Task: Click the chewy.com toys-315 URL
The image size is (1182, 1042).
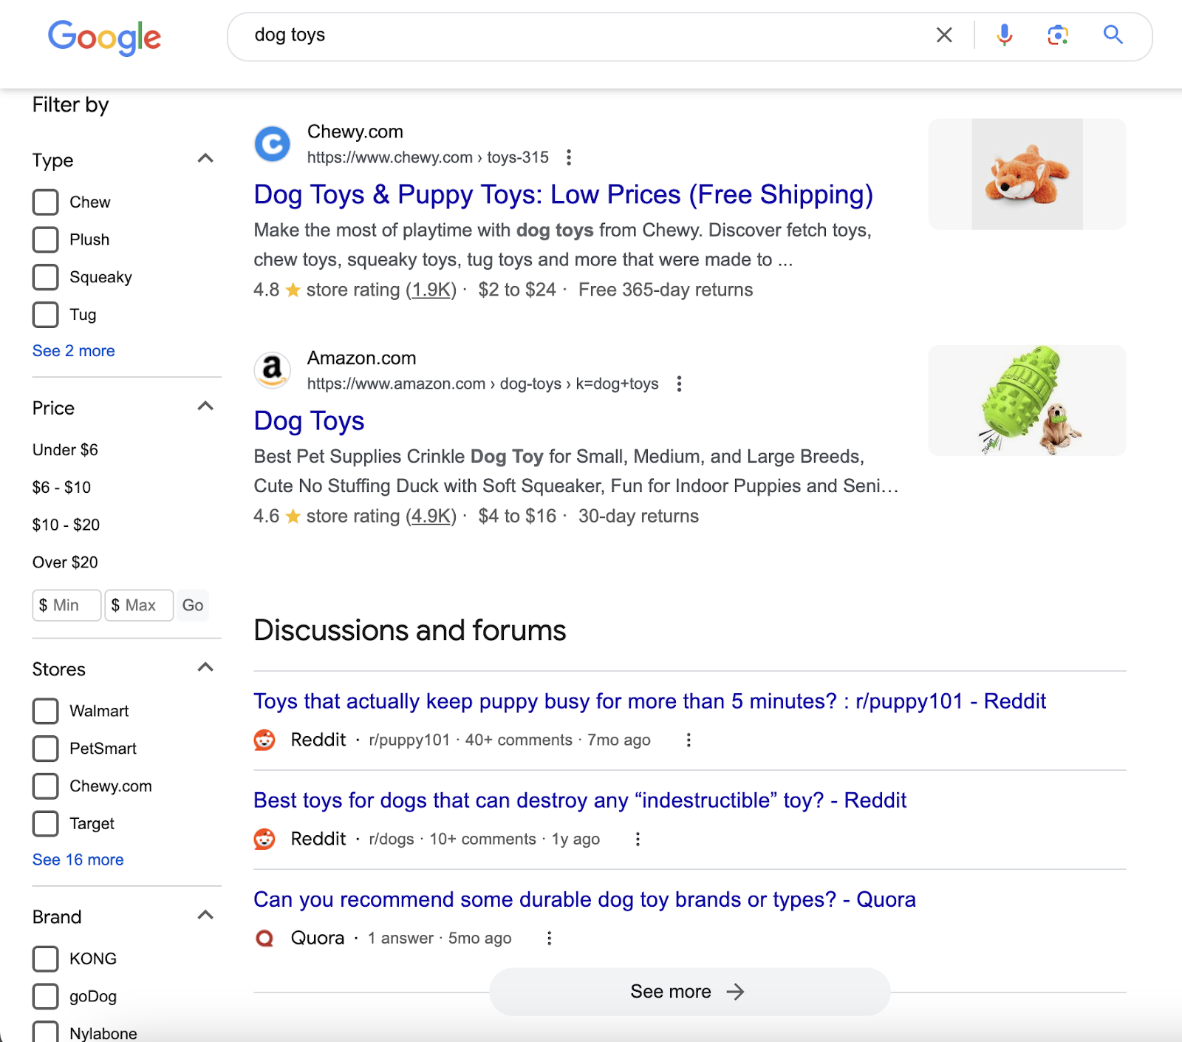Action: point(428,157)
